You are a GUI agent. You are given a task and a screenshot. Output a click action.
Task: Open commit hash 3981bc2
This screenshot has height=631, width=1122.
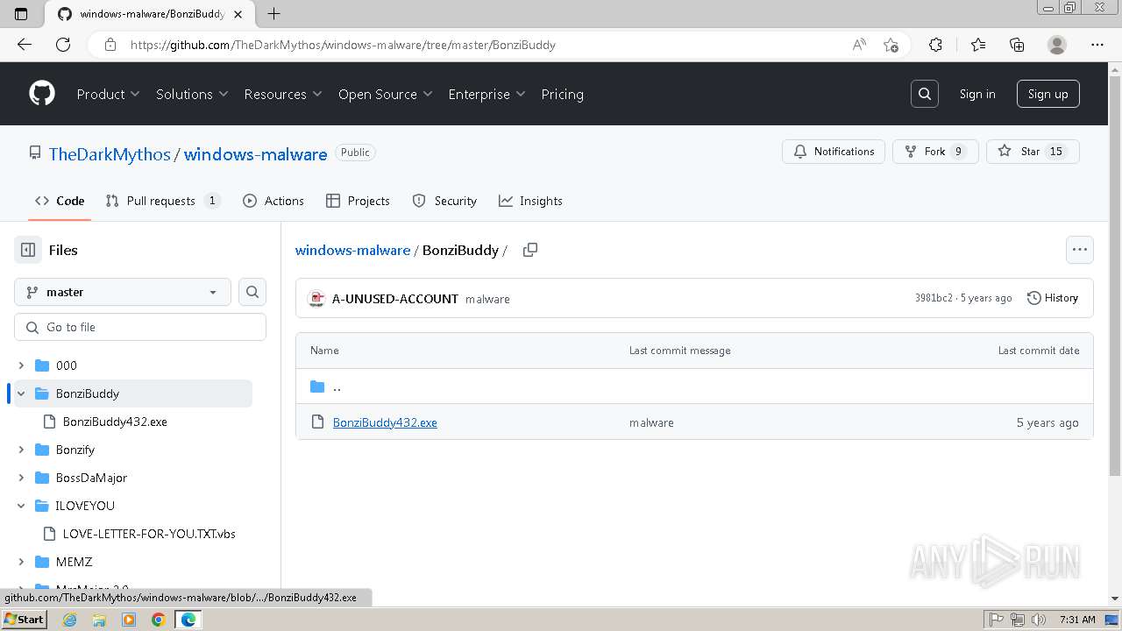pos(934,298)
